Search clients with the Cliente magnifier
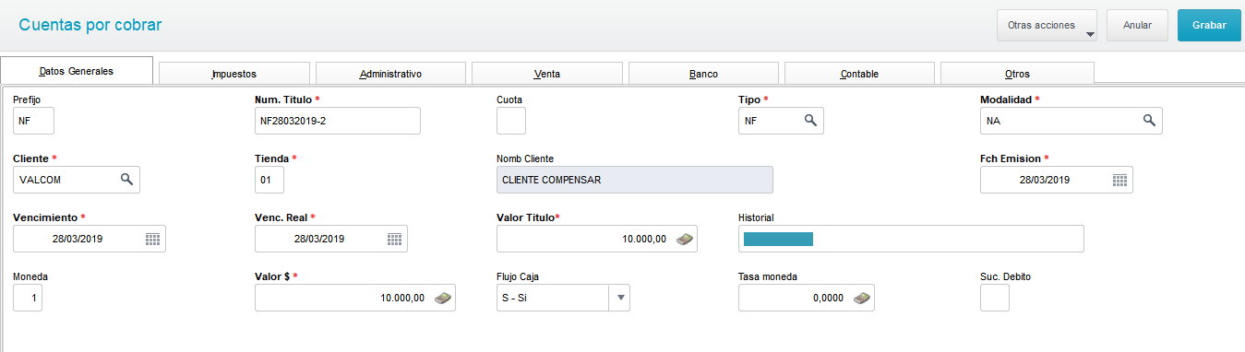 tap(126, 180)
